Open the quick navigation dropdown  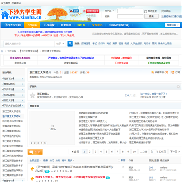pyautogui.click(x=172, y=25)
